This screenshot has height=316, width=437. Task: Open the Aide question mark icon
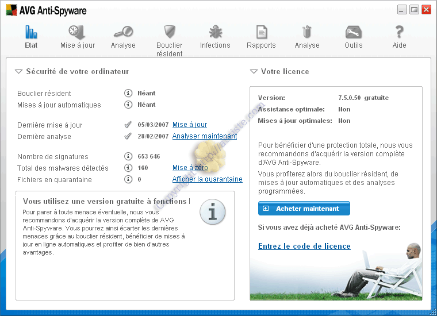click(400, 32)
